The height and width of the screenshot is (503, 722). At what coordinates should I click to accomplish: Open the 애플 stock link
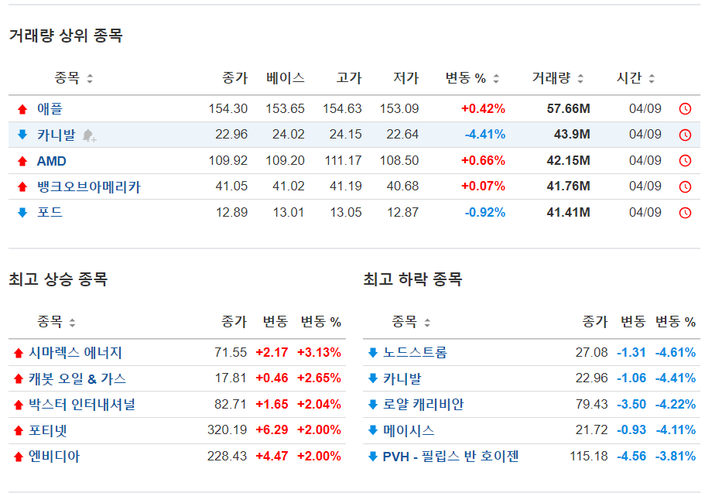pyautogui.click(x=50, y=109)
